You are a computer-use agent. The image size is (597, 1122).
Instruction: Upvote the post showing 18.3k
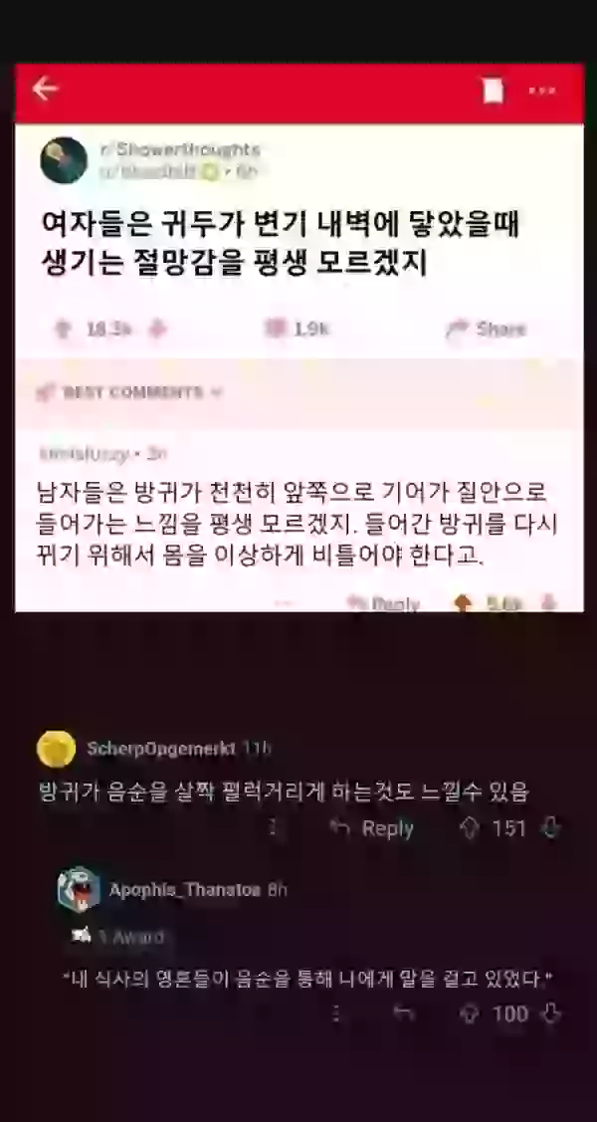tap(64, 330)
